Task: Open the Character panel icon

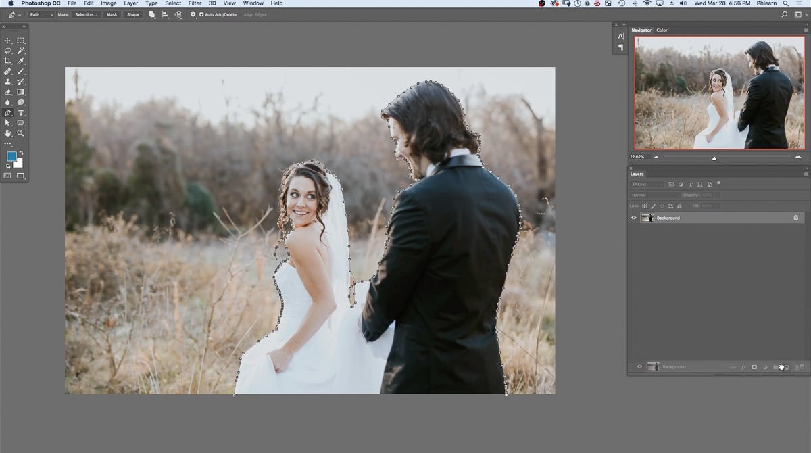Action: point(621,37)
